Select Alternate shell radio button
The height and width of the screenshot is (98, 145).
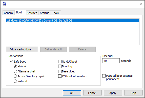pos(15,71)
